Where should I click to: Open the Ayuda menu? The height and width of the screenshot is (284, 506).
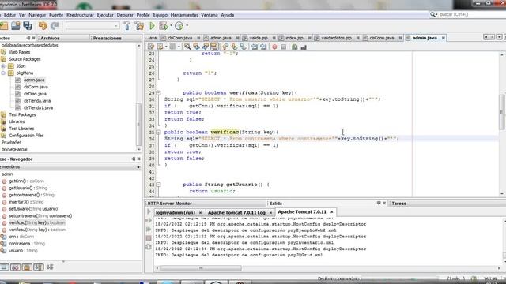[228, 15]
